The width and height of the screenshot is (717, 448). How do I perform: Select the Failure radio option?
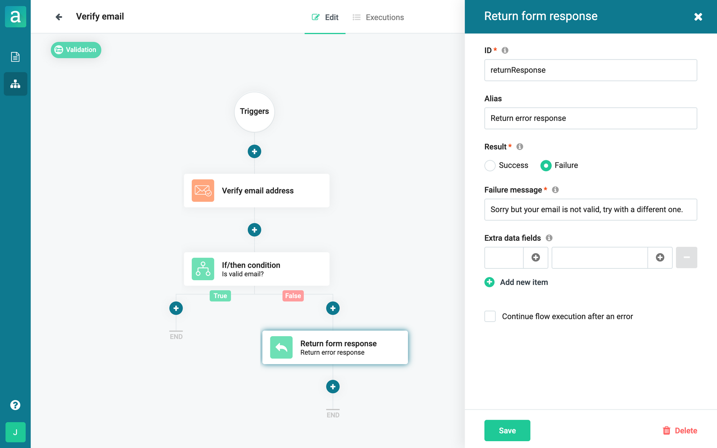546,166
